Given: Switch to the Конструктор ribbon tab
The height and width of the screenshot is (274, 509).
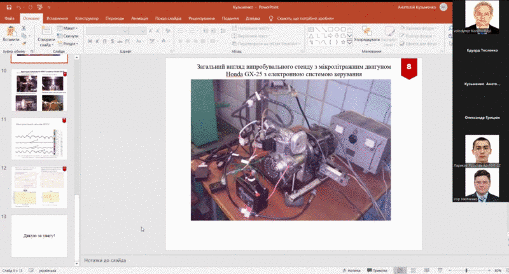Looking at the screenshot, I should pyautogui.click(x=87, y=18).
